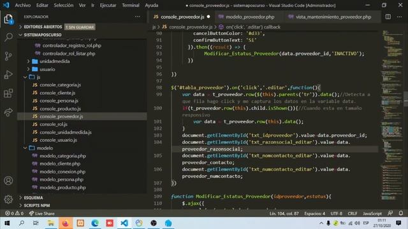Open Chrome from the taskbar
408x229 pixels.
coord(139,223)
